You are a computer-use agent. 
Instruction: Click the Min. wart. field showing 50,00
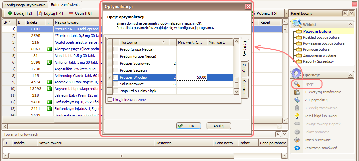(192, 77)
